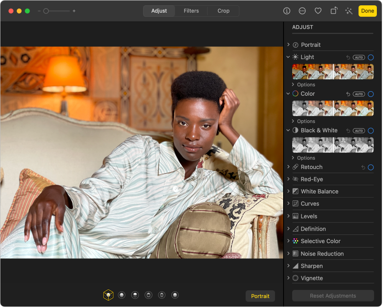Image resolution: width=383 pixels, height=308 pixels.
Task: Collapse the Light adjustment section
Action: point(288,57)
